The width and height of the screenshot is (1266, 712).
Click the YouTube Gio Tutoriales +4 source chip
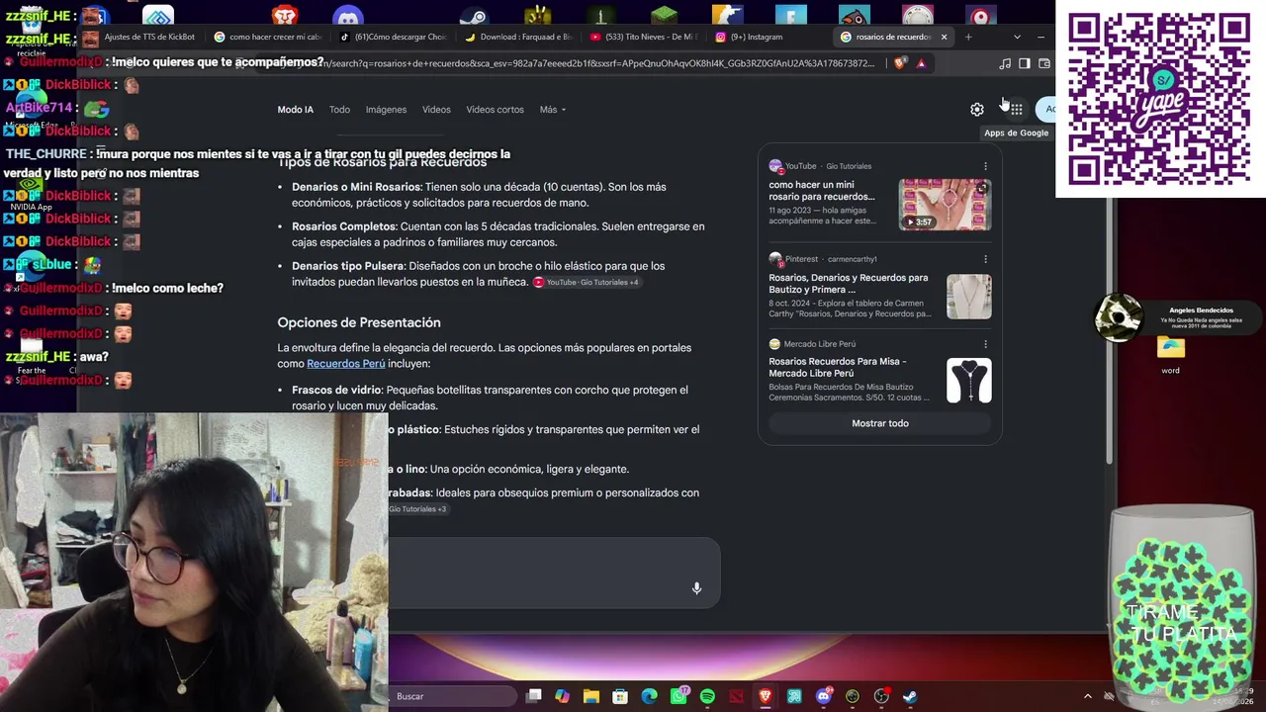point(587,283)
